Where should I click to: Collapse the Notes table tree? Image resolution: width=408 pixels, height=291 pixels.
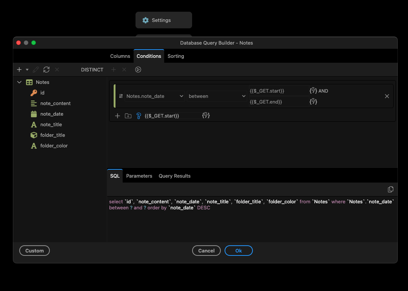point(19,82)
